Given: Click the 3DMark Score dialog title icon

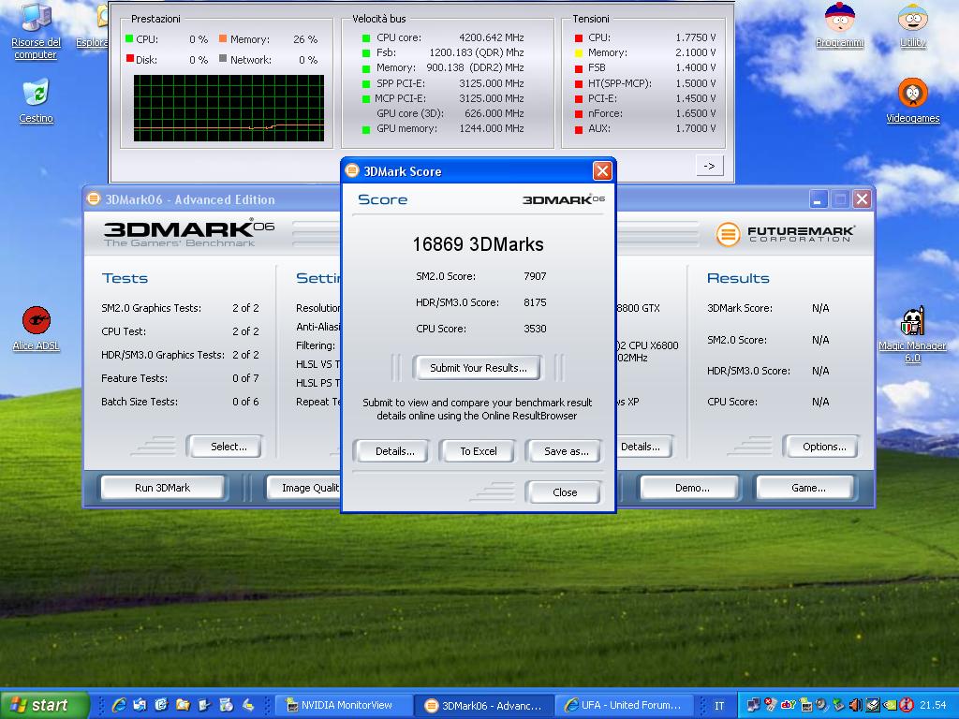Looking at the screenshot, I should [x=352, y=170].
